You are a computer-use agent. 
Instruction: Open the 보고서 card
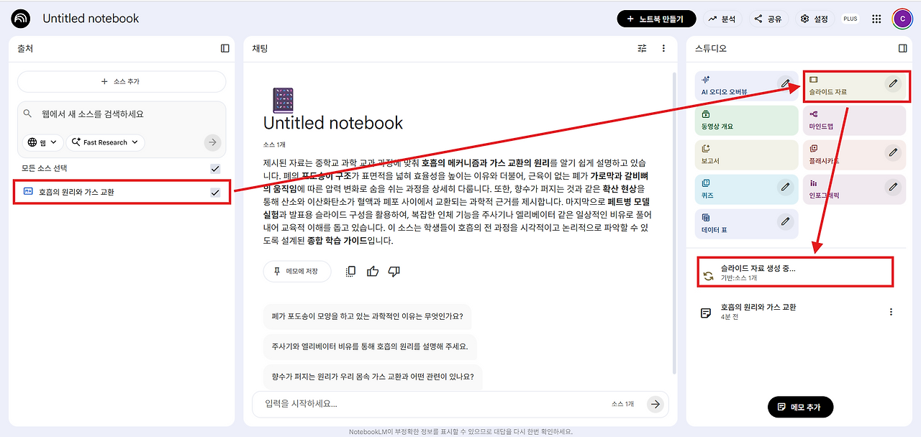[x=747, y=155]
